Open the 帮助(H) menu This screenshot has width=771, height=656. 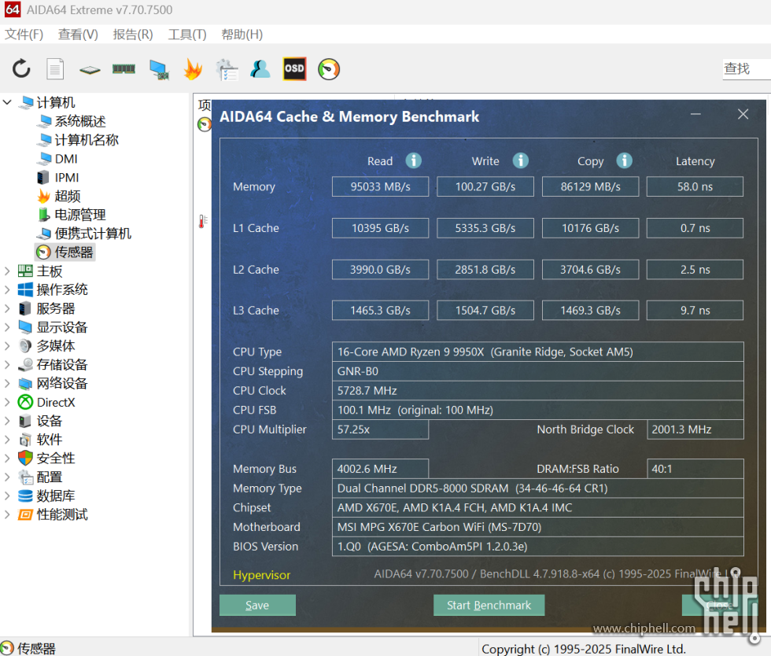tap(242, 35)
